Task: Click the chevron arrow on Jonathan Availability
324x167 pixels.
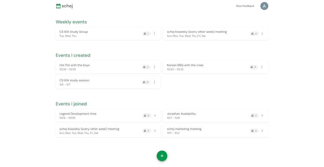Action: point(262,116)
